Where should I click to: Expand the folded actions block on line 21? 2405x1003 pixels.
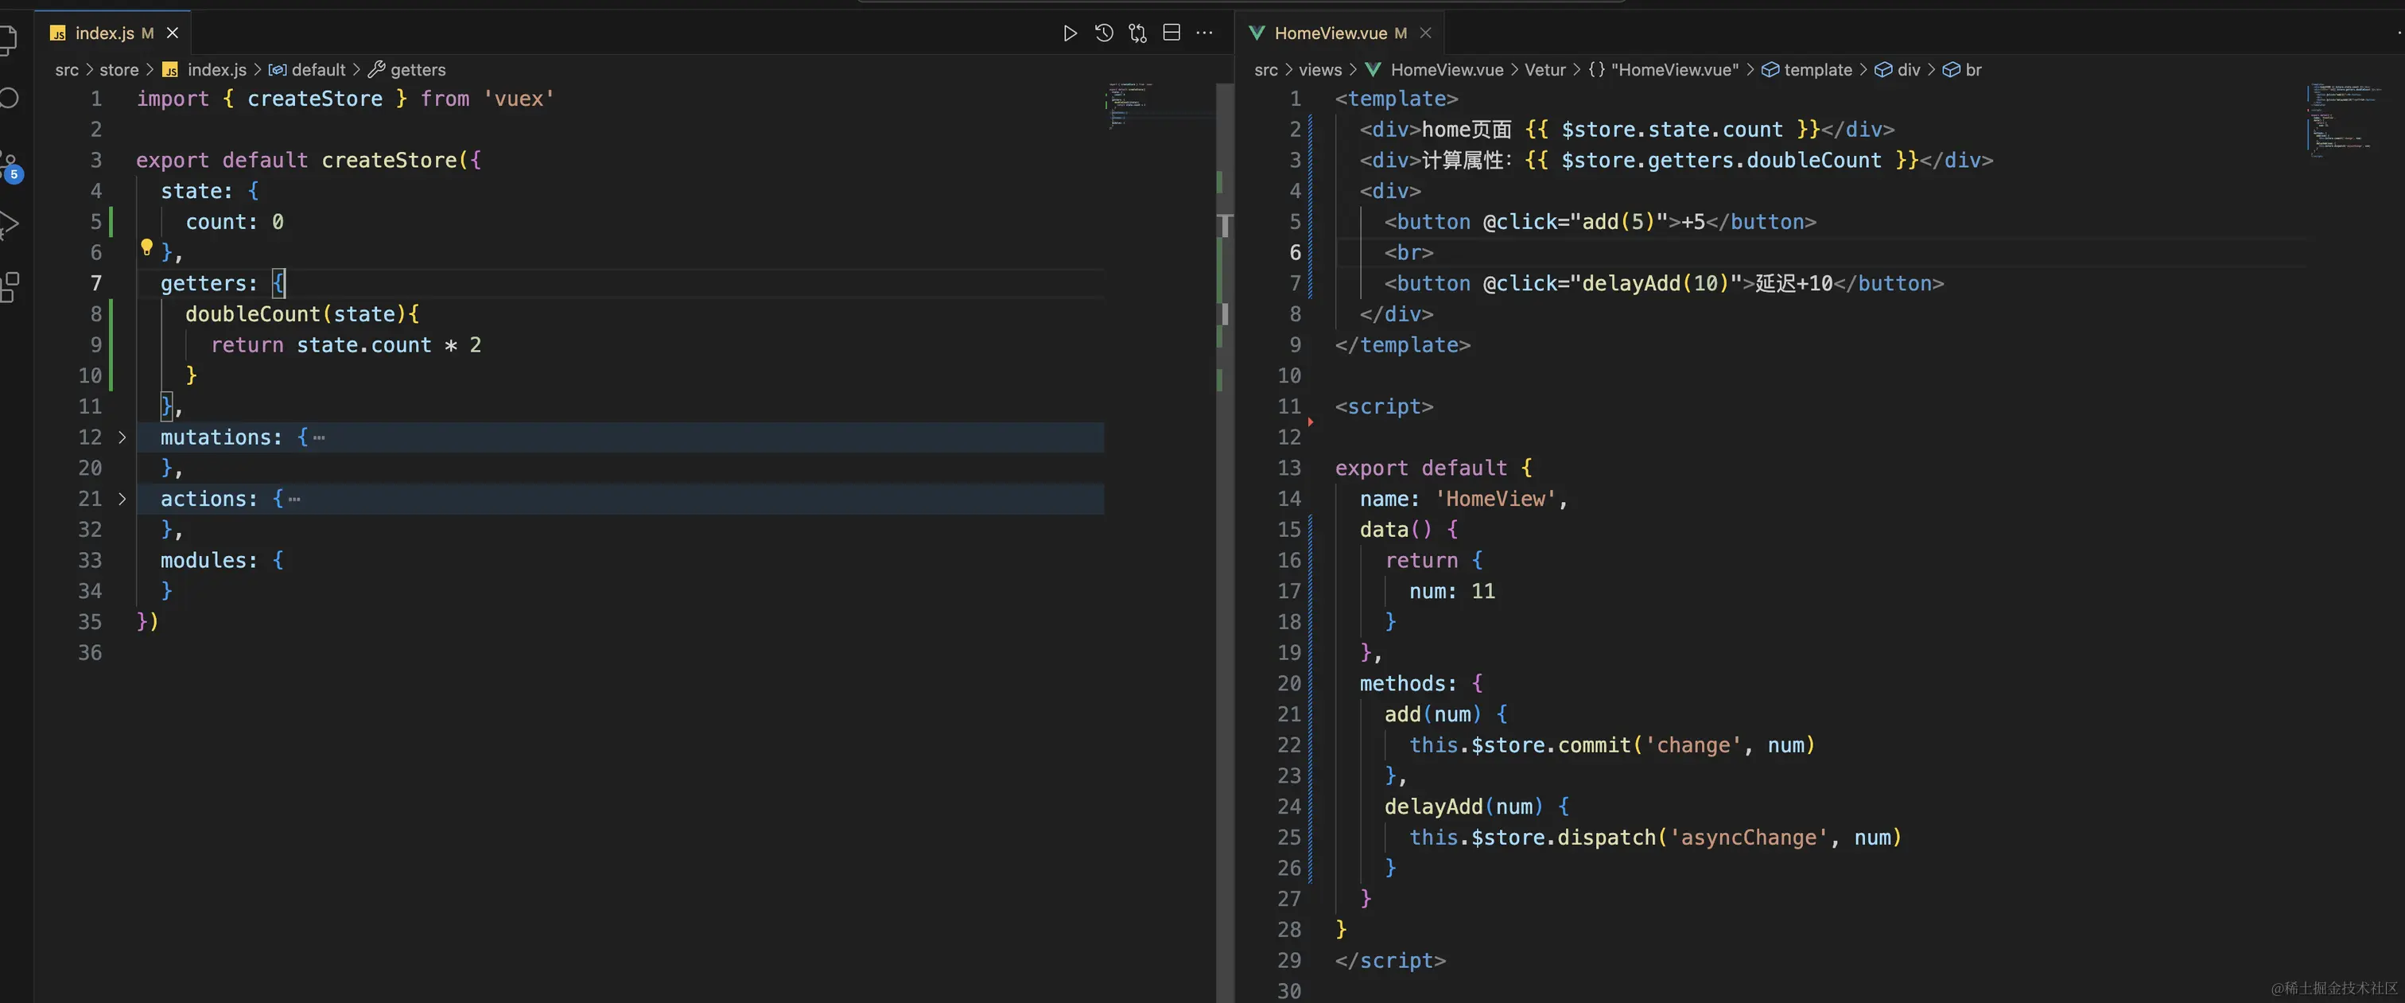tap(122, 499)
